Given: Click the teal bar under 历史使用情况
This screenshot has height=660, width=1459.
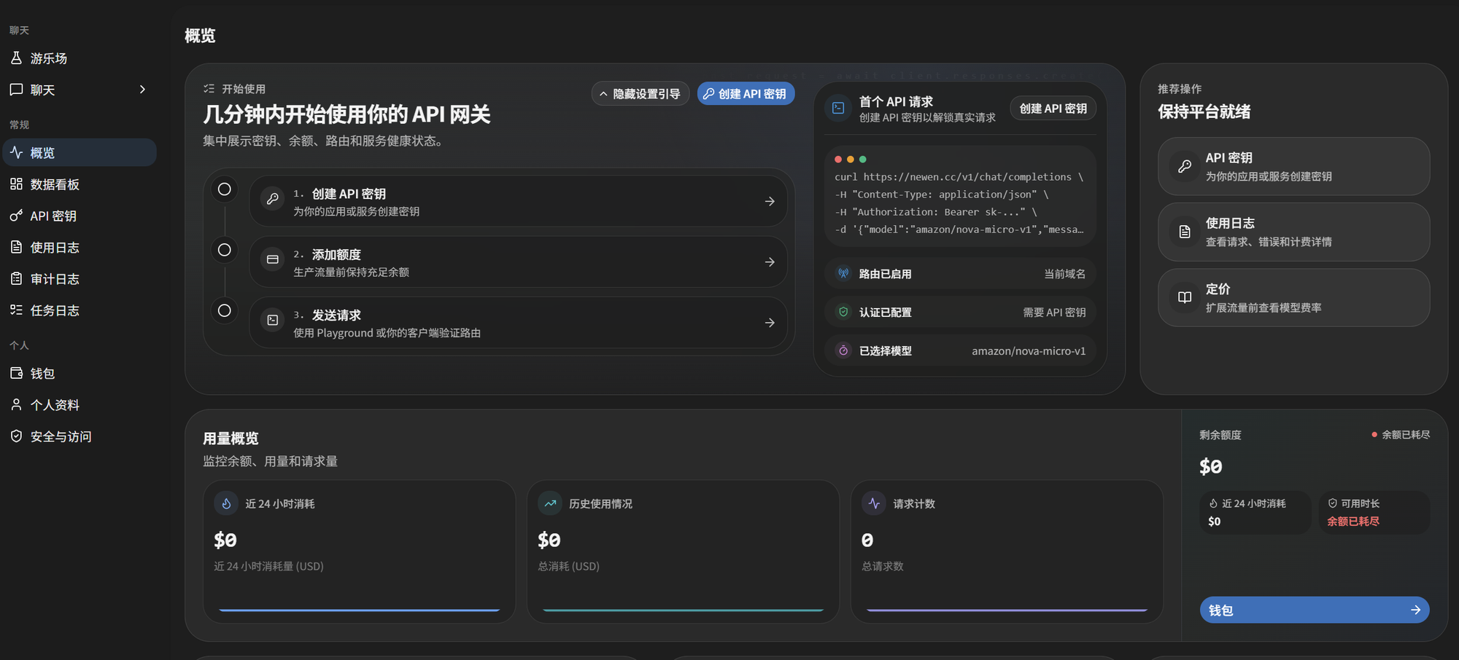Looking at the screenshot, I should tap(683, 610).
